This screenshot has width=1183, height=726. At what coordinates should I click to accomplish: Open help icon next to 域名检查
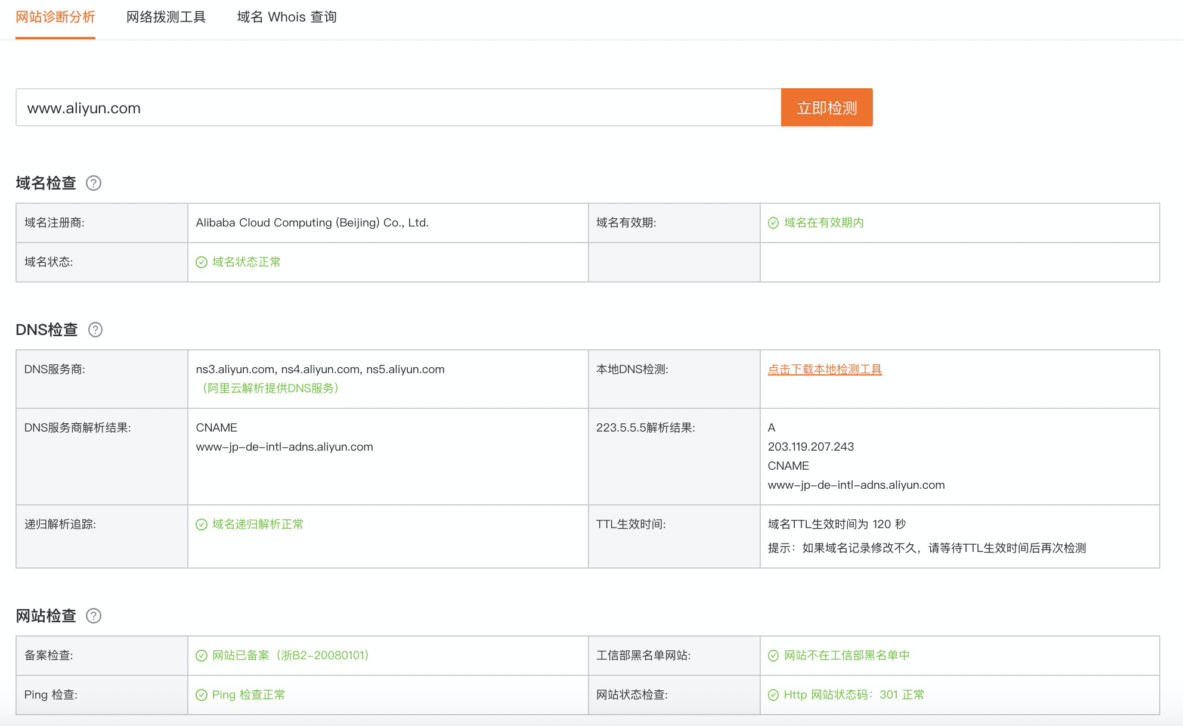coord(94,183)
